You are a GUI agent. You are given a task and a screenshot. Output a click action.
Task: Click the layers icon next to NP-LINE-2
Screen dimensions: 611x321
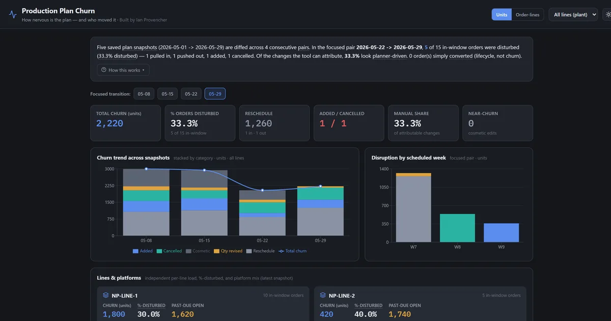point(323,296)
